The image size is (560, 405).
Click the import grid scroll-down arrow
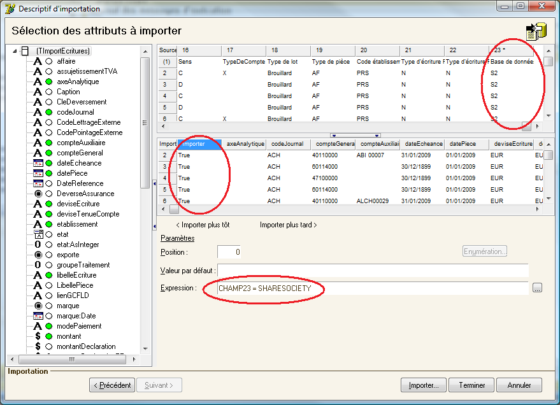pos(549,199)
